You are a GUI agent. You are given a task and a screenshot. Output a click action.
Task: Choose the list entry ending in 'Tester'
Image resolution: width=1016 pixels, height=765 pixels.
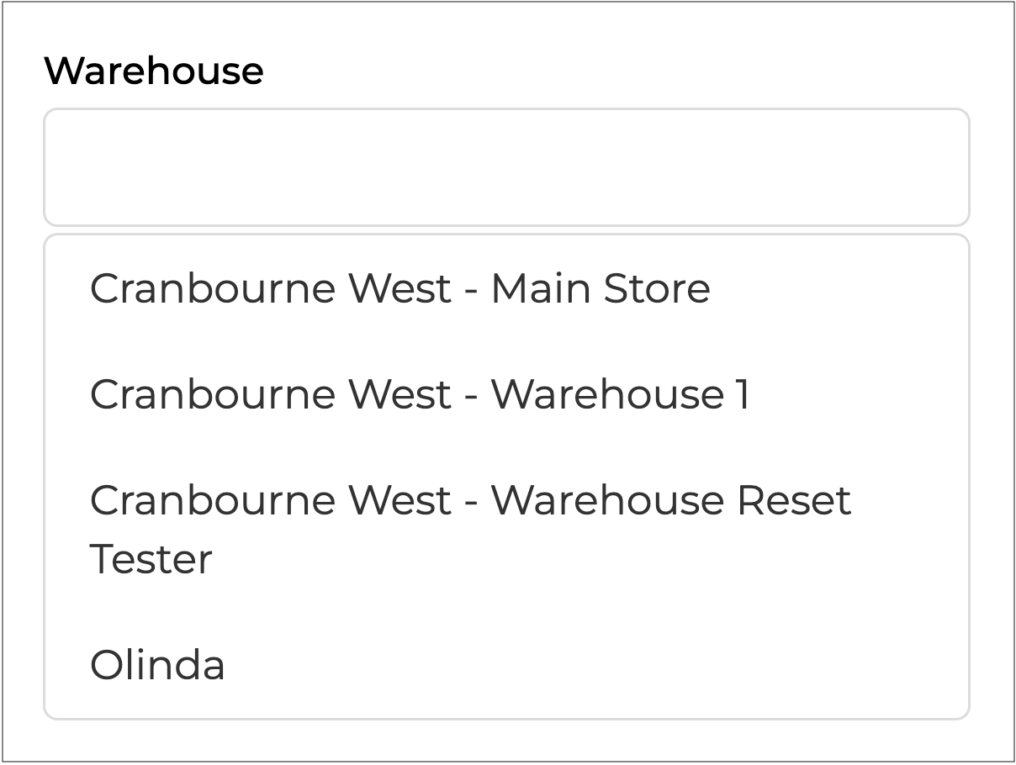[470, 529]
